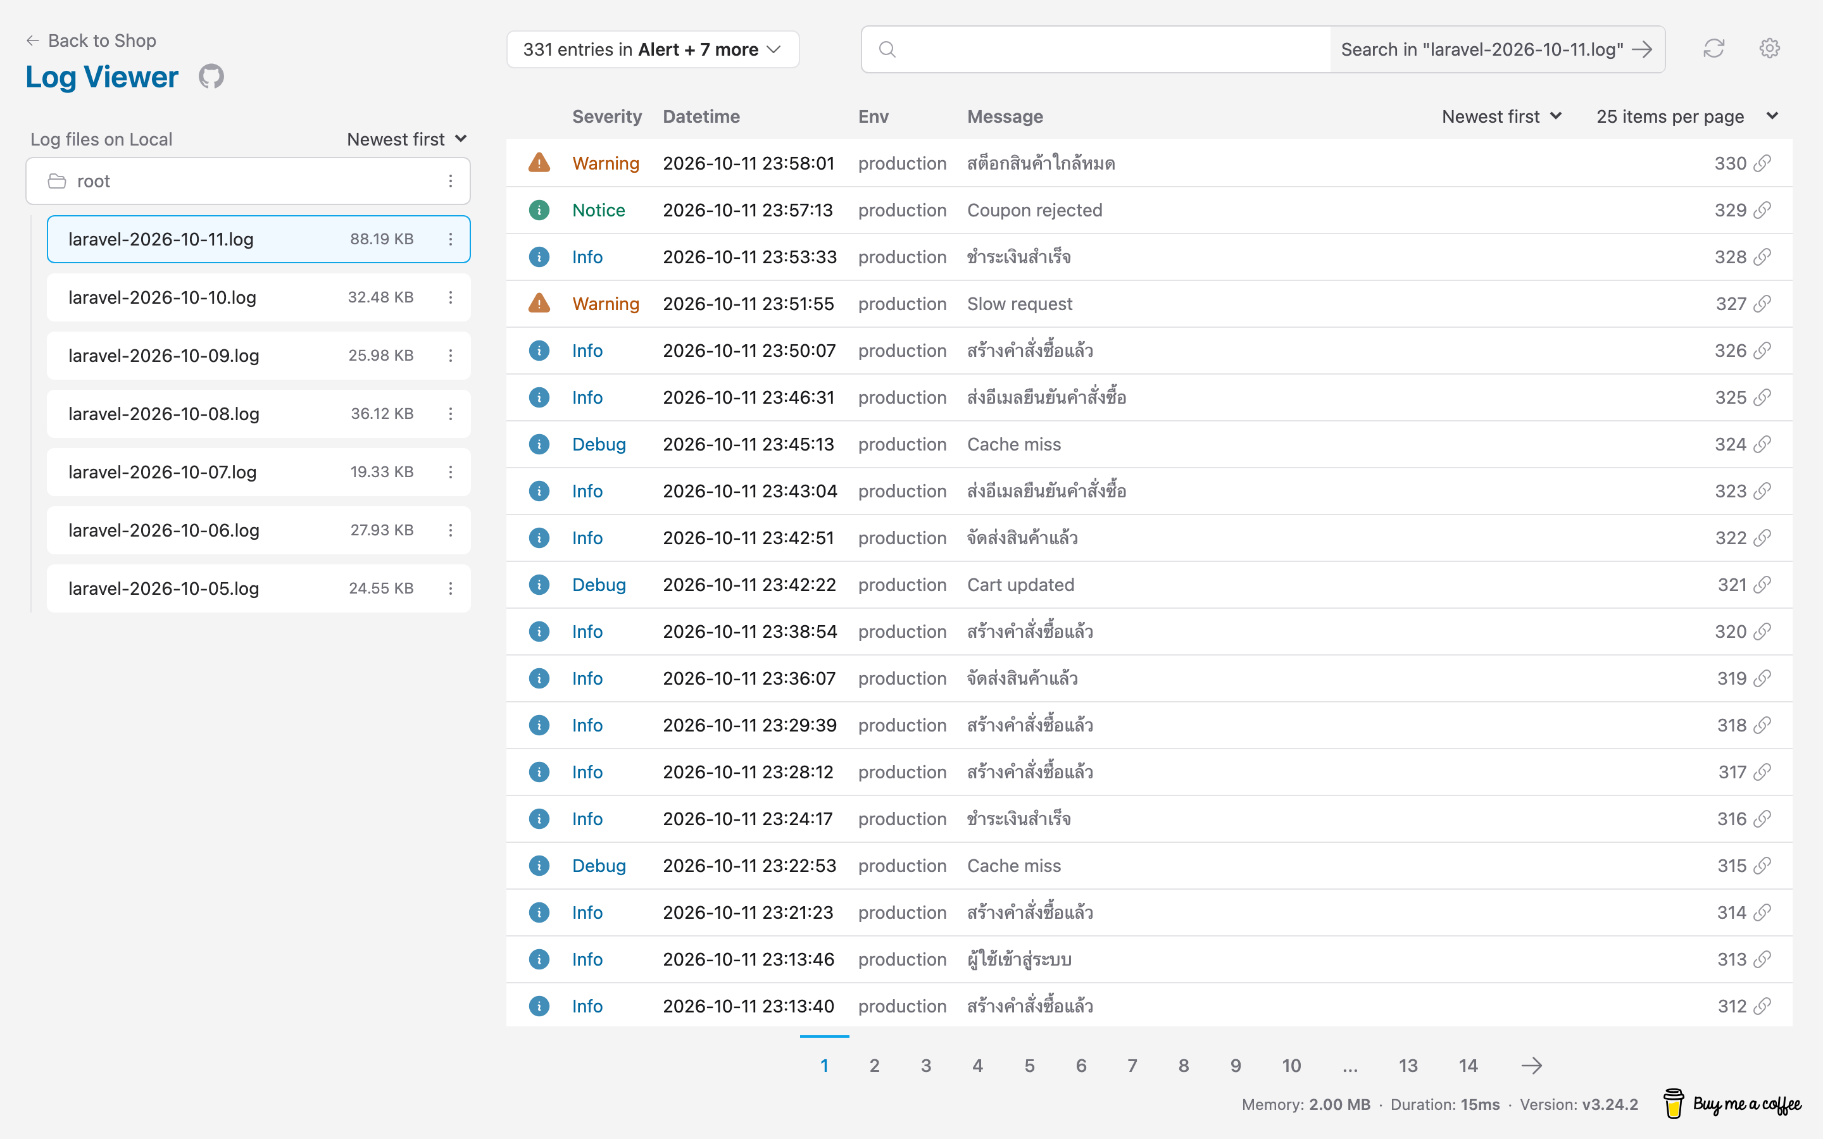
Task: Open the GitHub repository icon
Action: [211, 76]
